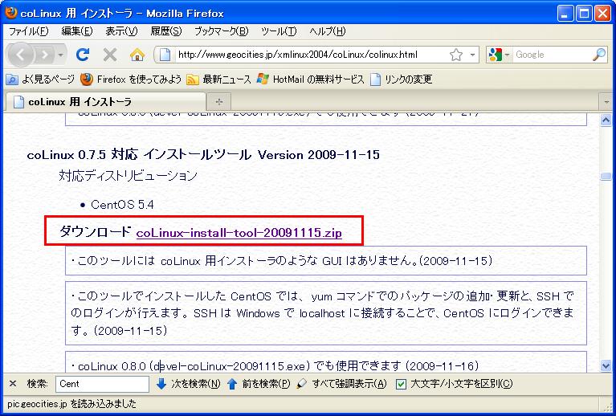Open the 最新ニュース feed bookmark
616x416 pixels.
tap(218, 80)
